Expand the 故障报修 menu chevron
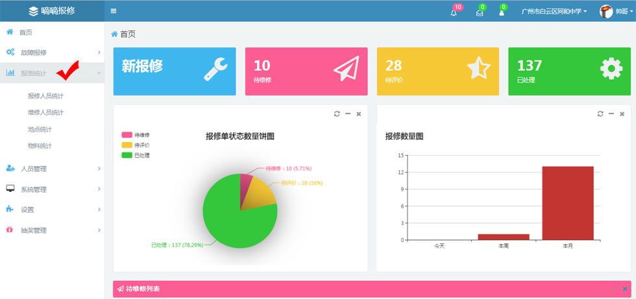Viewport: 636px width, 299px height. (99, 53)
